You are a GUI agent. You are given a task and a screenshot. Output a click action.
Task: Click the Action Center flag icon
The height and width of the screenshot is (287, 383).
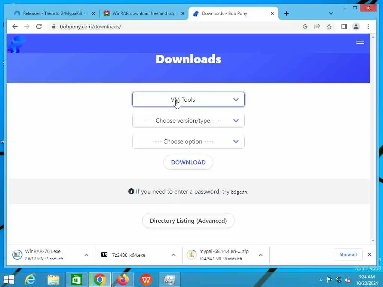[329, 280]
